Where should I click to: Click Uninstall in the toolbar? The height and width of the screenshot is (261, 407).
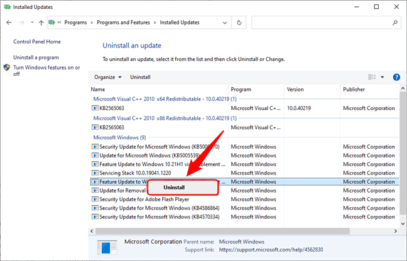140,77
